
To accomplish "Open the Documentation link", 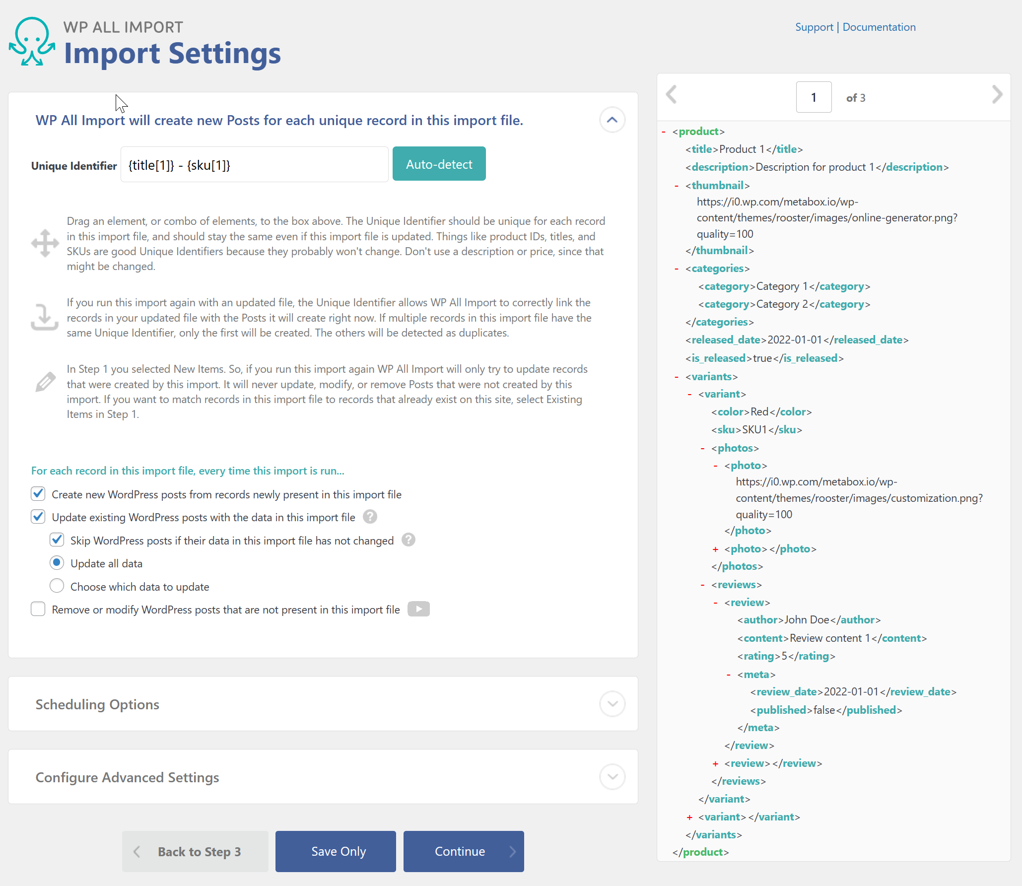I will coord(879,27).
